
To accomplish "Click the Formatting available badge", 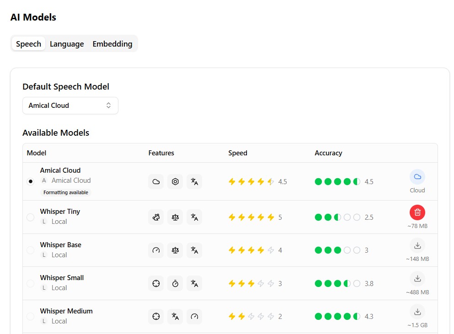I will pyautogui.click(x=66, y=192).
